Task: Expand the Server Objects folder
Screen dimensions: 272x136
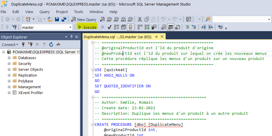Action: 9,69
